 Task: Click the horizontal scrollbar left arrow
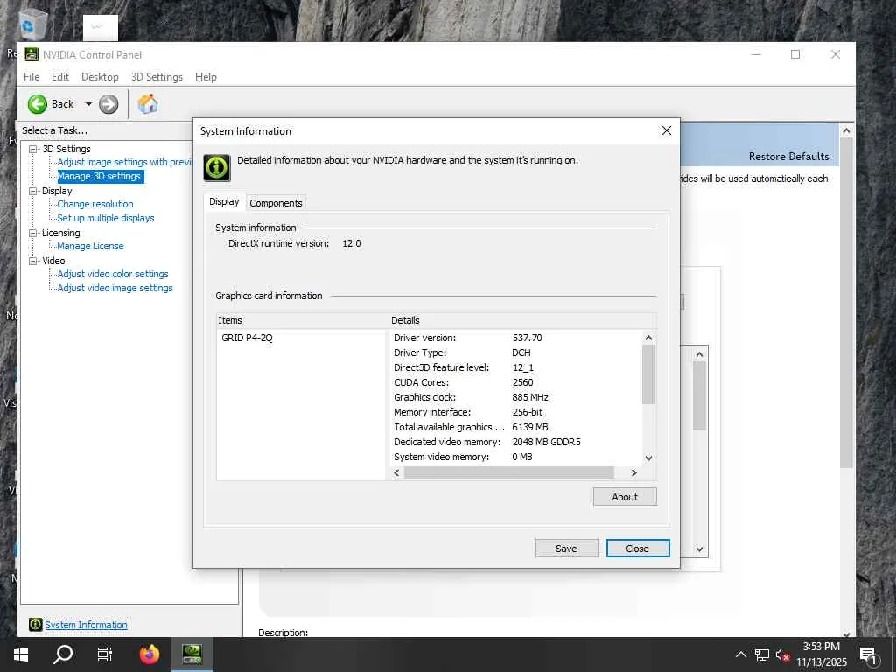[x=396, y=472]
